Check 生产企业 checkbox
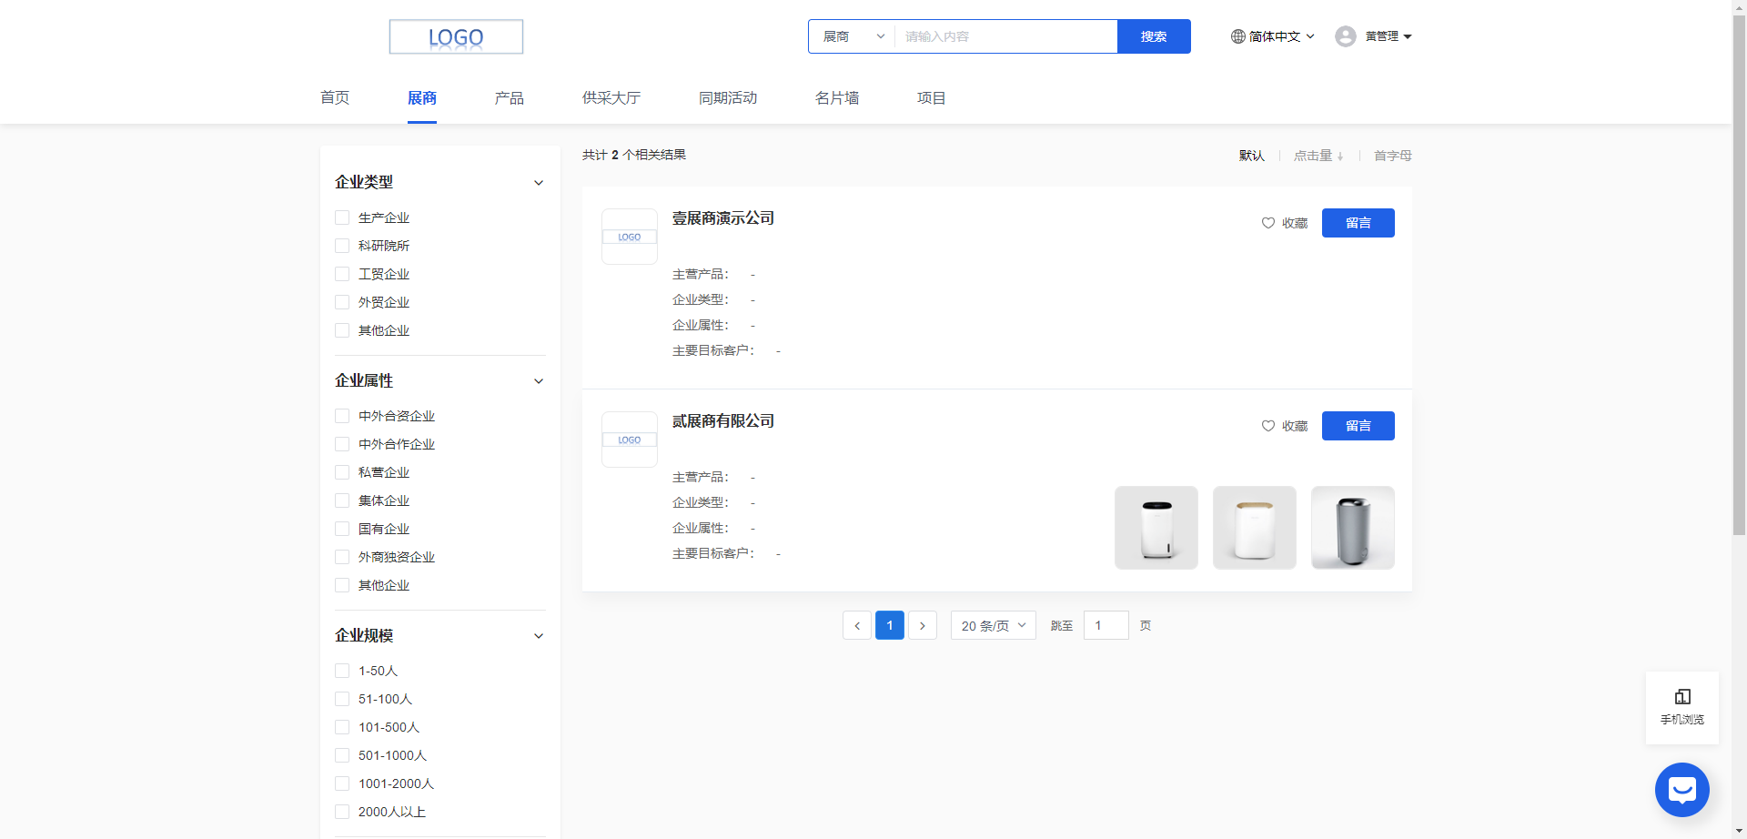The height and width of the screenshot is (839, 1747). pyautogui.click(x=342, y=217)
